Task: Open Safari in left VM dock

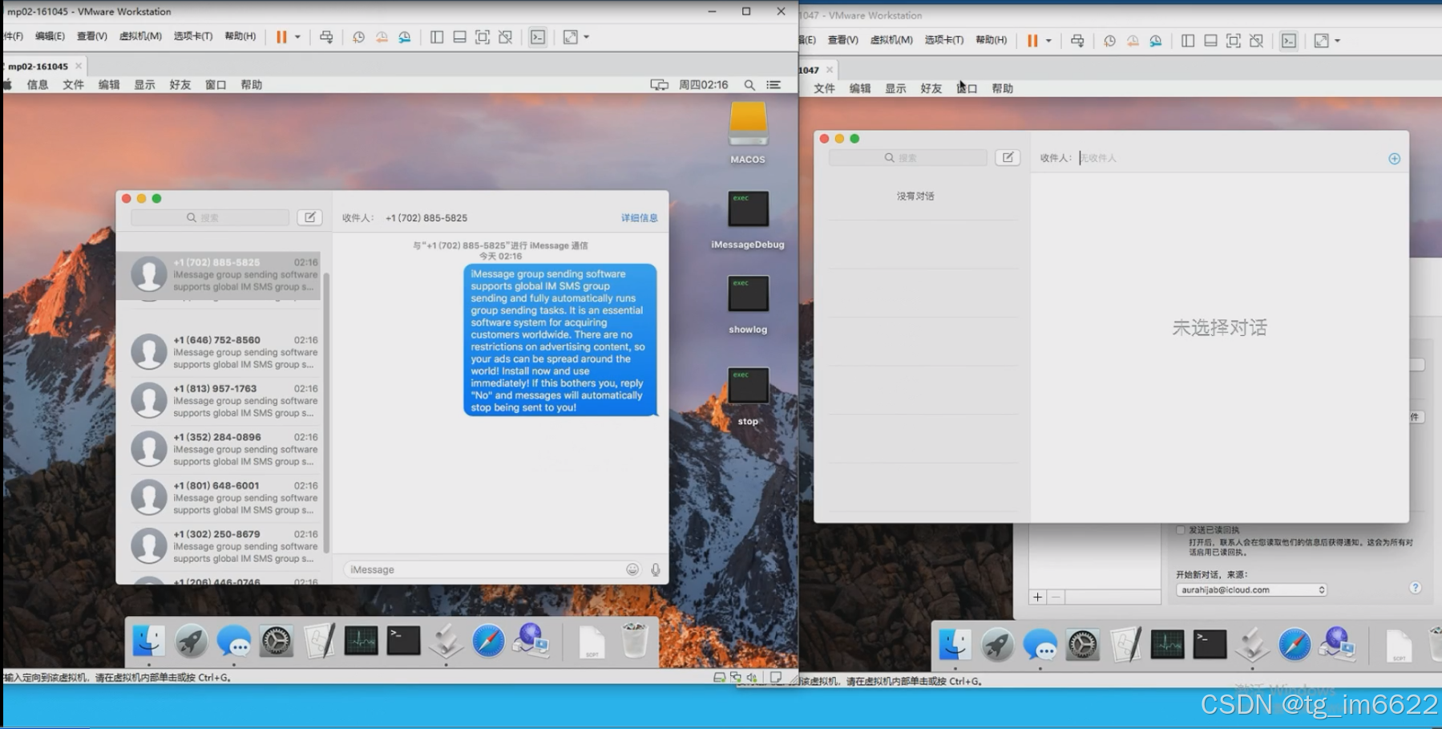Action: point(488,642)
